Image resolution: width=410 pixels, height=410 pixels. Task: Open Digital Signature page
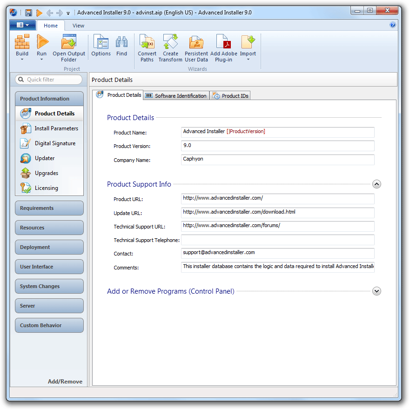pyautogui.click(x=49, y=143)
